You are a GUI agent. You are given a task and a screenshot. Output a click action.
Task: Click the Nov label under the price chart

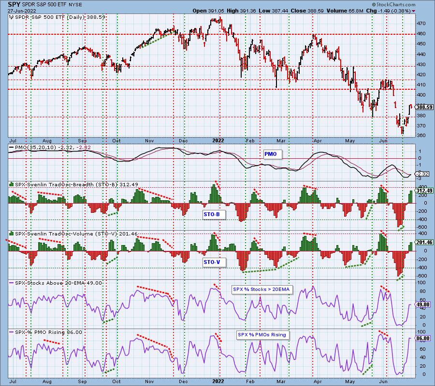click(x=149, y=141)
